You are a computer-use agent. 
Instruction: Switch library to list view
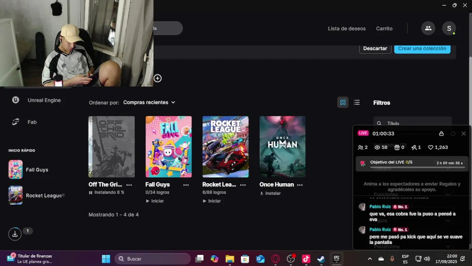(x=356, y=102)
